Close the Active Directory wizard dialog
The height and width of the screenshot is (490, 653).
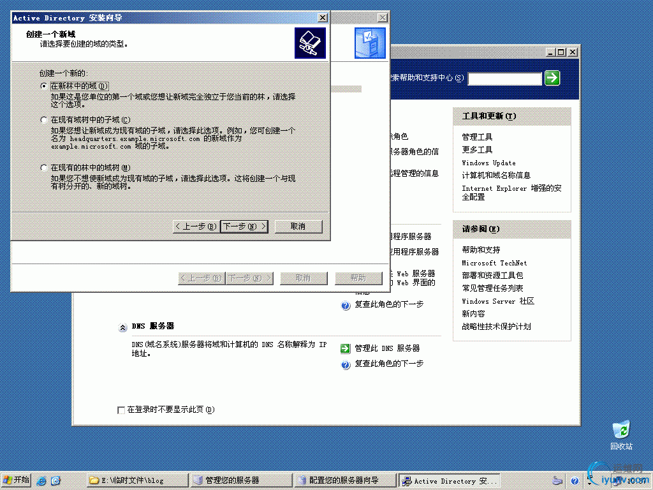(x=322, y=17)
